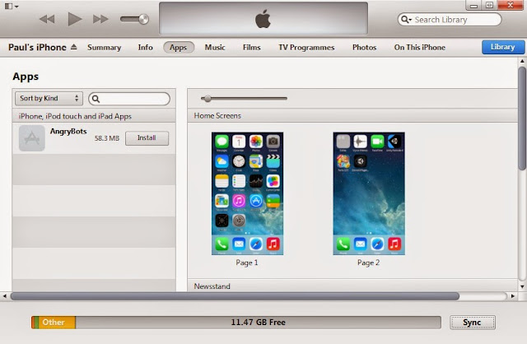This screenshot has width=527, height=344.
Task: Select the Apps tab
Action: click(179, 48)
